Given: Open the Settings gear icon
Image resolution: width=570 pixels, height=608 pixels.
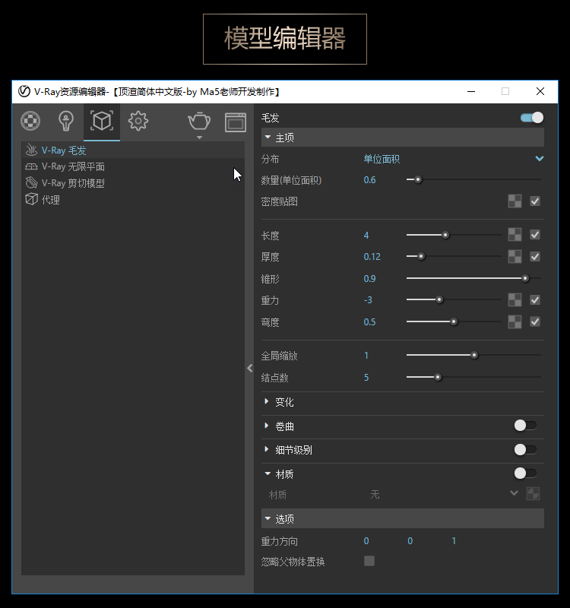Looking at the screenshot, I should pyautogui.click(x=138, y=121).
